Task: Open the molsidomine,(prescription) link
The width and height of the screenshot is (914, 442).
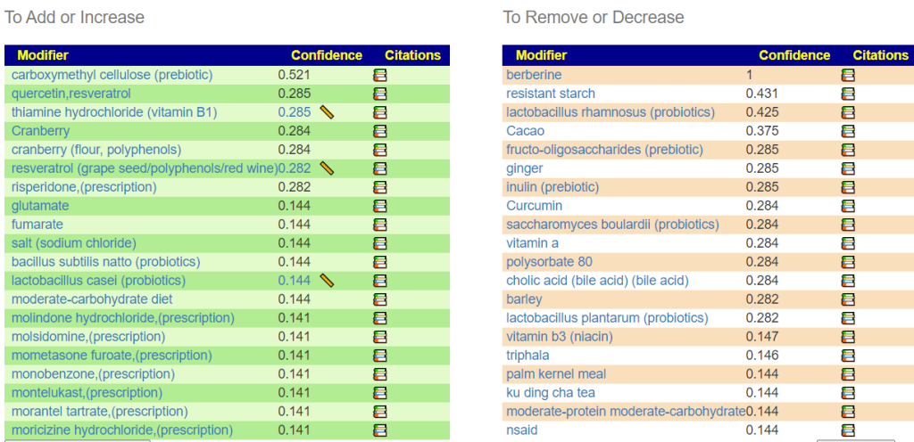Action: coord(88,337)
